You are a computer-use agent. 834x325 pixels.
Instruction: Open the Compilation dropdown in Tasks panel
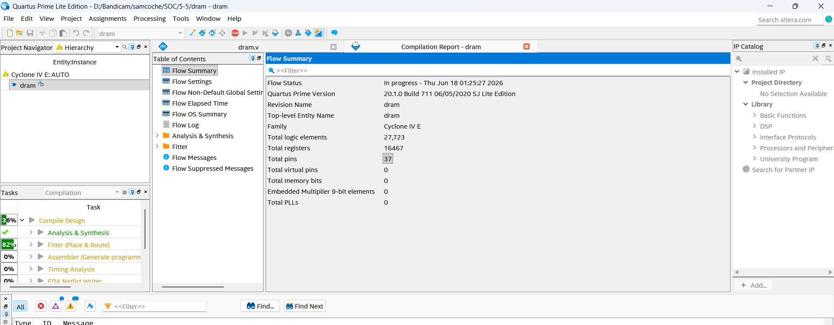[117, 192]
